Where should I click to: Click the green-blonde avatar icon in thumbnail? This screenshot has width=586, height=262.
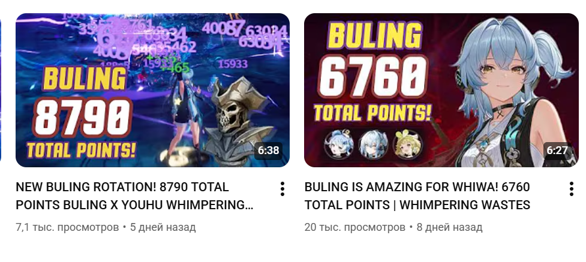407,144
